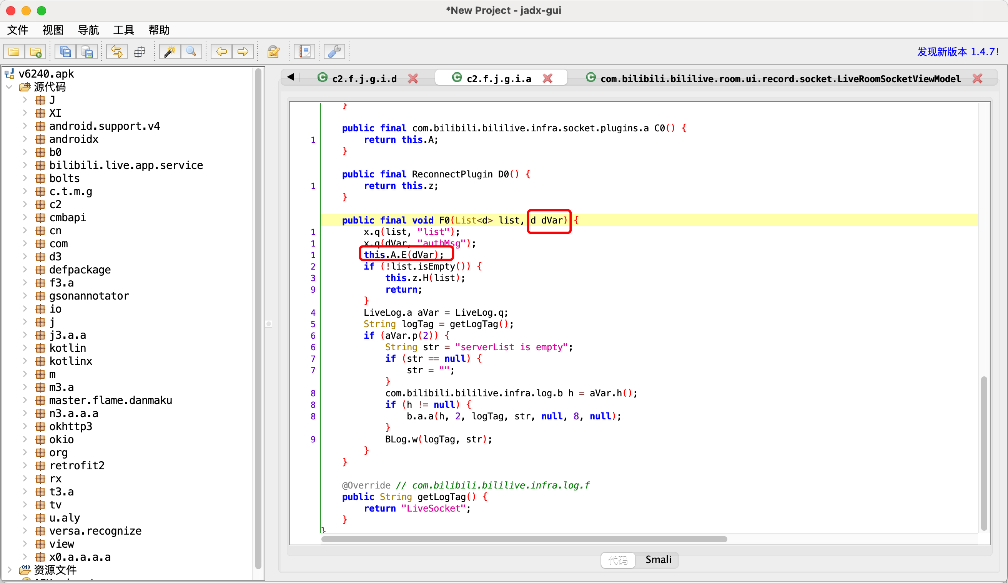The height and width of the screenshot is (583, 1008).
Task: Select v6240.apk root node
Action: [x=46, y=74]
